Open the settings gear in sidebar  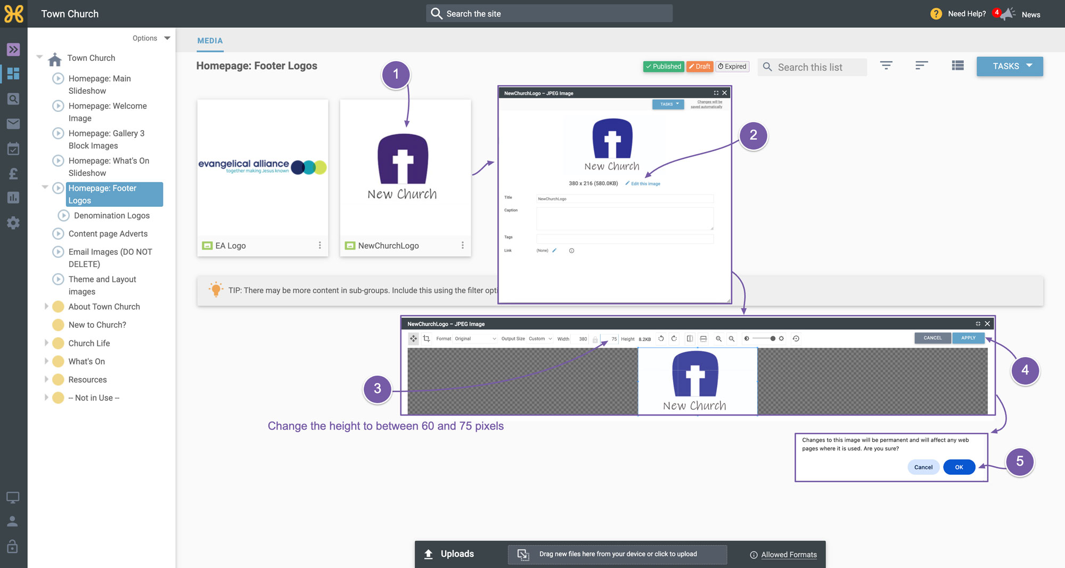click(13, 223)
